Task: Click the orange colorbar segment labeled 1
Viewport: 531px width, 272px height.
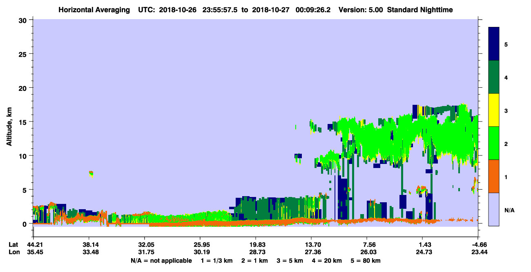Action: (x=494, y=176)
